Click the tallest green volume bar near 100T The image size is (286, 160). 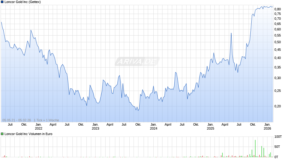point(255,148)
